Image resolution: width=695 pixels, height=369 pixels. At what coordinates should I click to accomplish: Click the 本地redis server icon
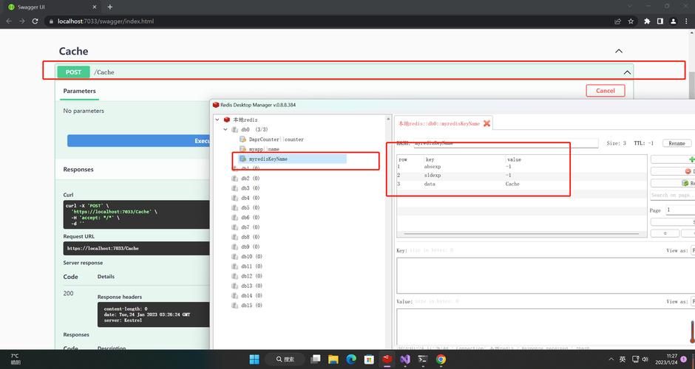click(x=227, y=120)
